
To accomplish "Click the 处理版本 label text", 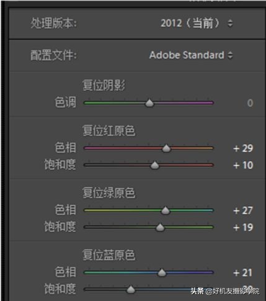I will [x=53, y=23].
